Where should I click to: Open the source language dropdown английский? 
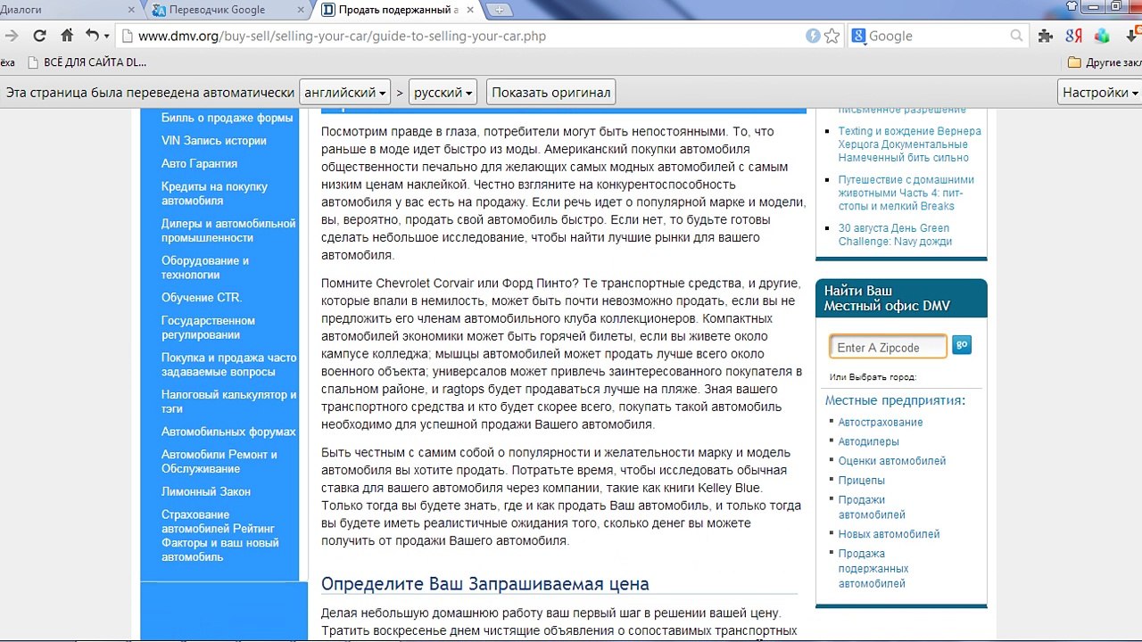tap(345, 93)
